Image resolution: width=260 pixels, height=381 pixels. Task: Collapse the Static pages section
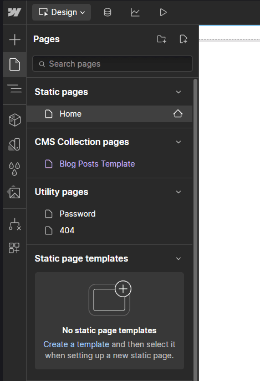pyautogui.click(x=179, y=92)
